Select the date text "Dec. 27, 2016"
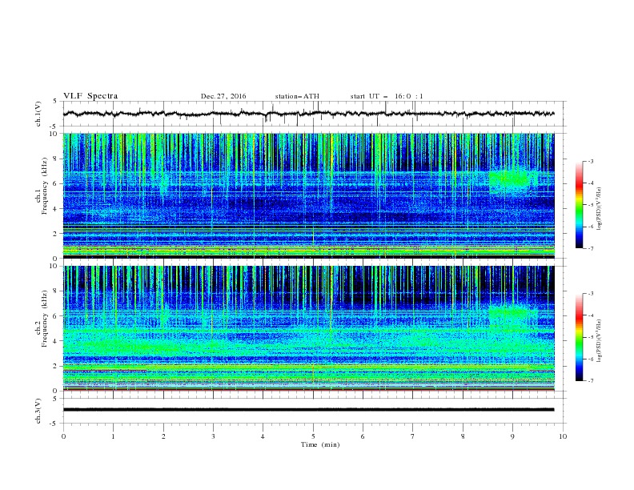 tap(223, 96)
